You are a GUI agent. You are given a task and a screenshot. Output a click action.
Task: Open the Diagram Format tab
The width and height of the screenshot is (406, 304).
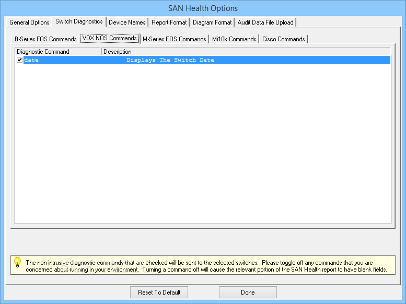[x=212, y=22]
